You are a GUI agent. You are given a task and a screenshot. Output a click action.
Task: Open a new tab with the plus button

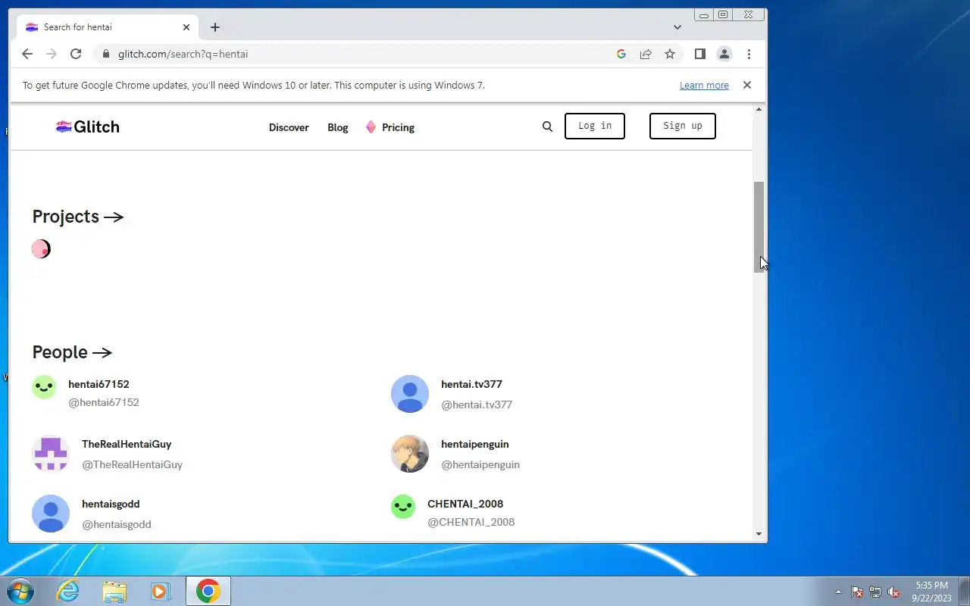[x=215, y=27]
